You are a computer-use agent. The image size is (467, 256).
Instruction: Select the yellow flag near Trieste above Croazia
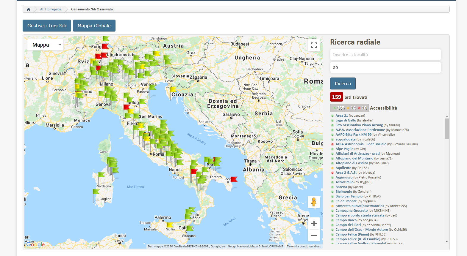click(173, 89)
